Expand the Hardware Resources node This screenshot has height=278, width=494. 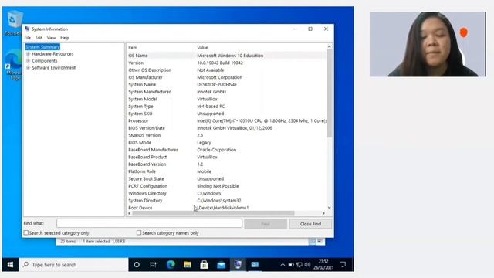[x=28, y=54]
